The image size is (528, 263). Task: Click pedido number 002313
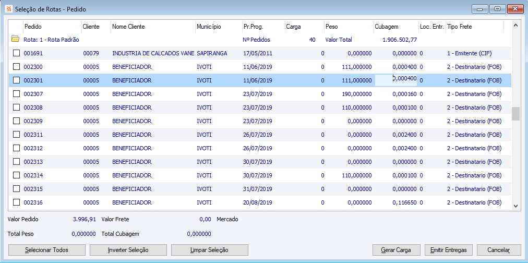[x=33, y=162]
